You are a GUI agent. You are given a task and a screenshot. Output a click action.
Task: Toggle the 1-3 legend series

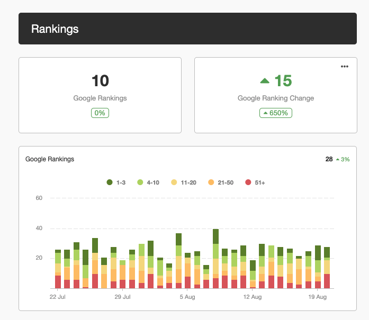point(116,182)
